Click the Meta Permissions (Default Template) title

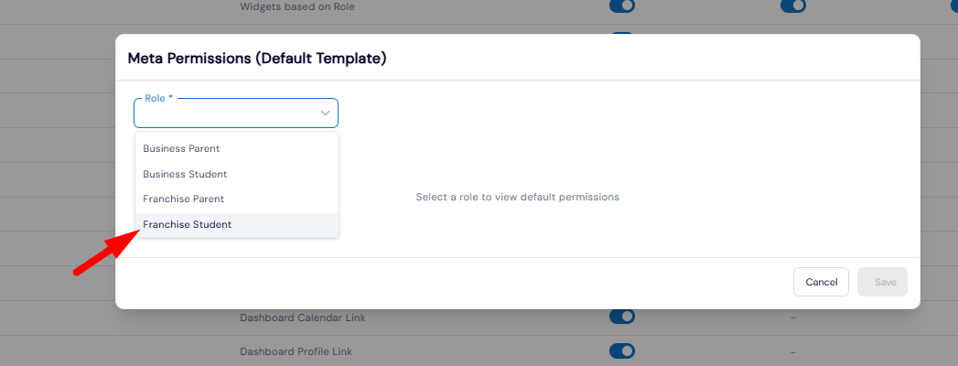(257, 59)
